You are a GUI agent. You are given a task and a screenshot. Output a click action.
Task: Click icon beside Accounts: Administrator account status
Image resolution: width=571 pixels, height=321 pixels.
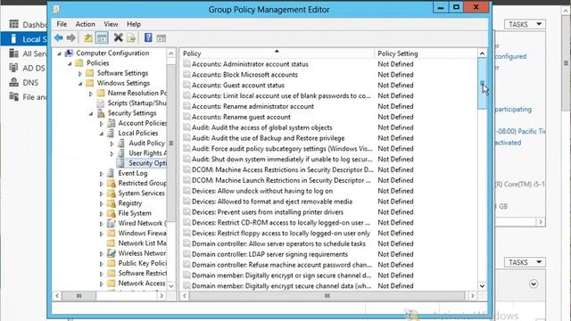[186, 64]
